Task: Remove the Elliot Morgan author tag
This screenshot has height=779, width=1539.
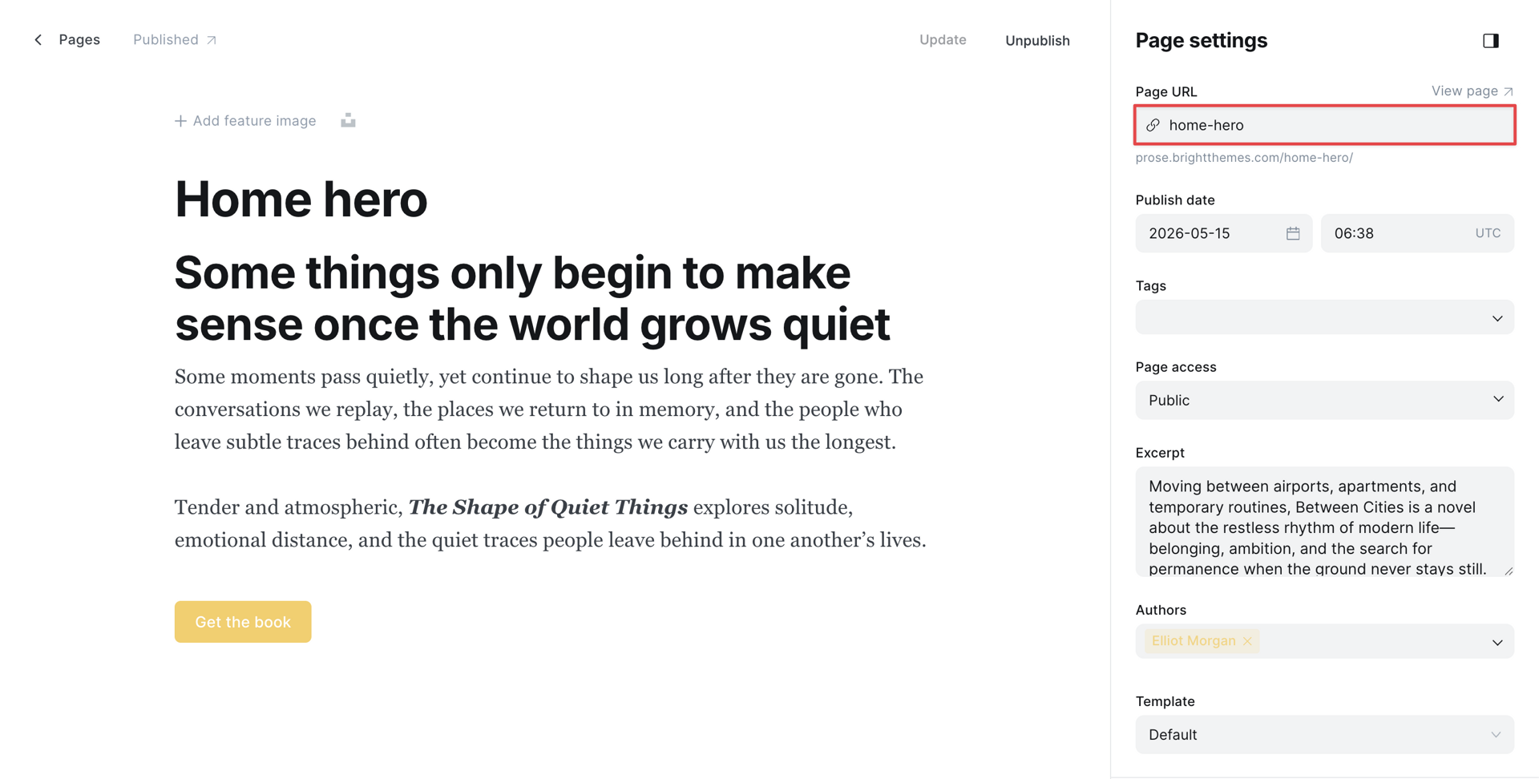Action: [1247, 641]
